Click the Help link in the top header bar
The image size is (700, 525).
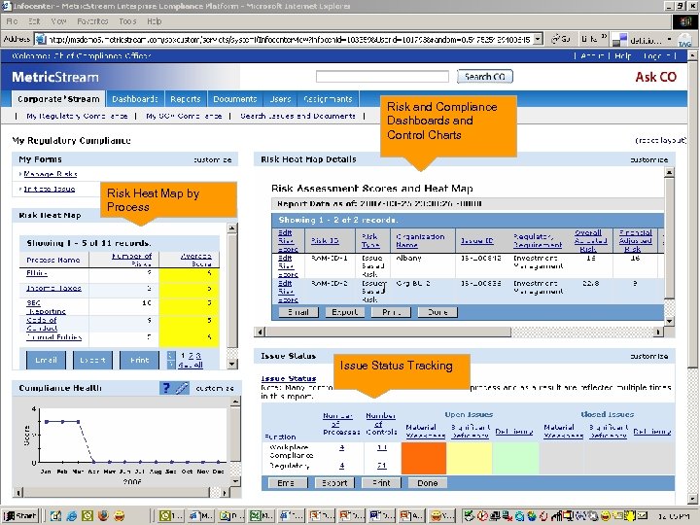pos(623,55)
